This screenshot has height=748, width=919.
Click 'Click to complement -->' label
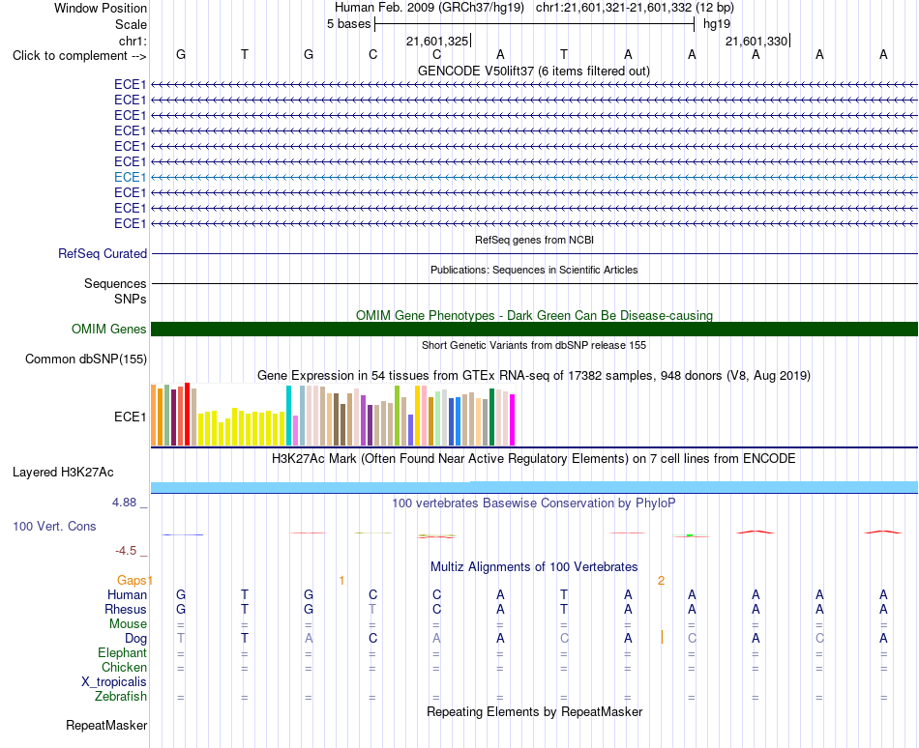[x=79, y=56]
